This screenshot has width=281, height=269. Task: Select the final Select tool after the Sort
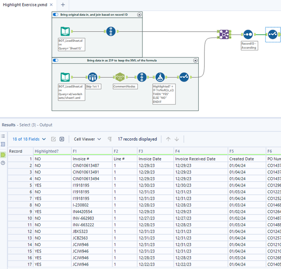click(x=273, y=34)
